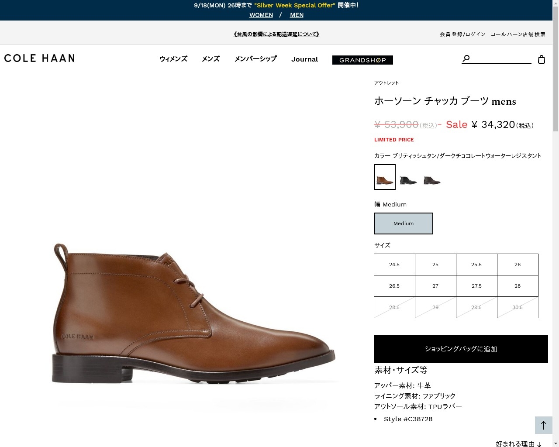Click unavailable size 29
Image resolution: width=559 pixels, height=447 pixels.
[435, 307]
